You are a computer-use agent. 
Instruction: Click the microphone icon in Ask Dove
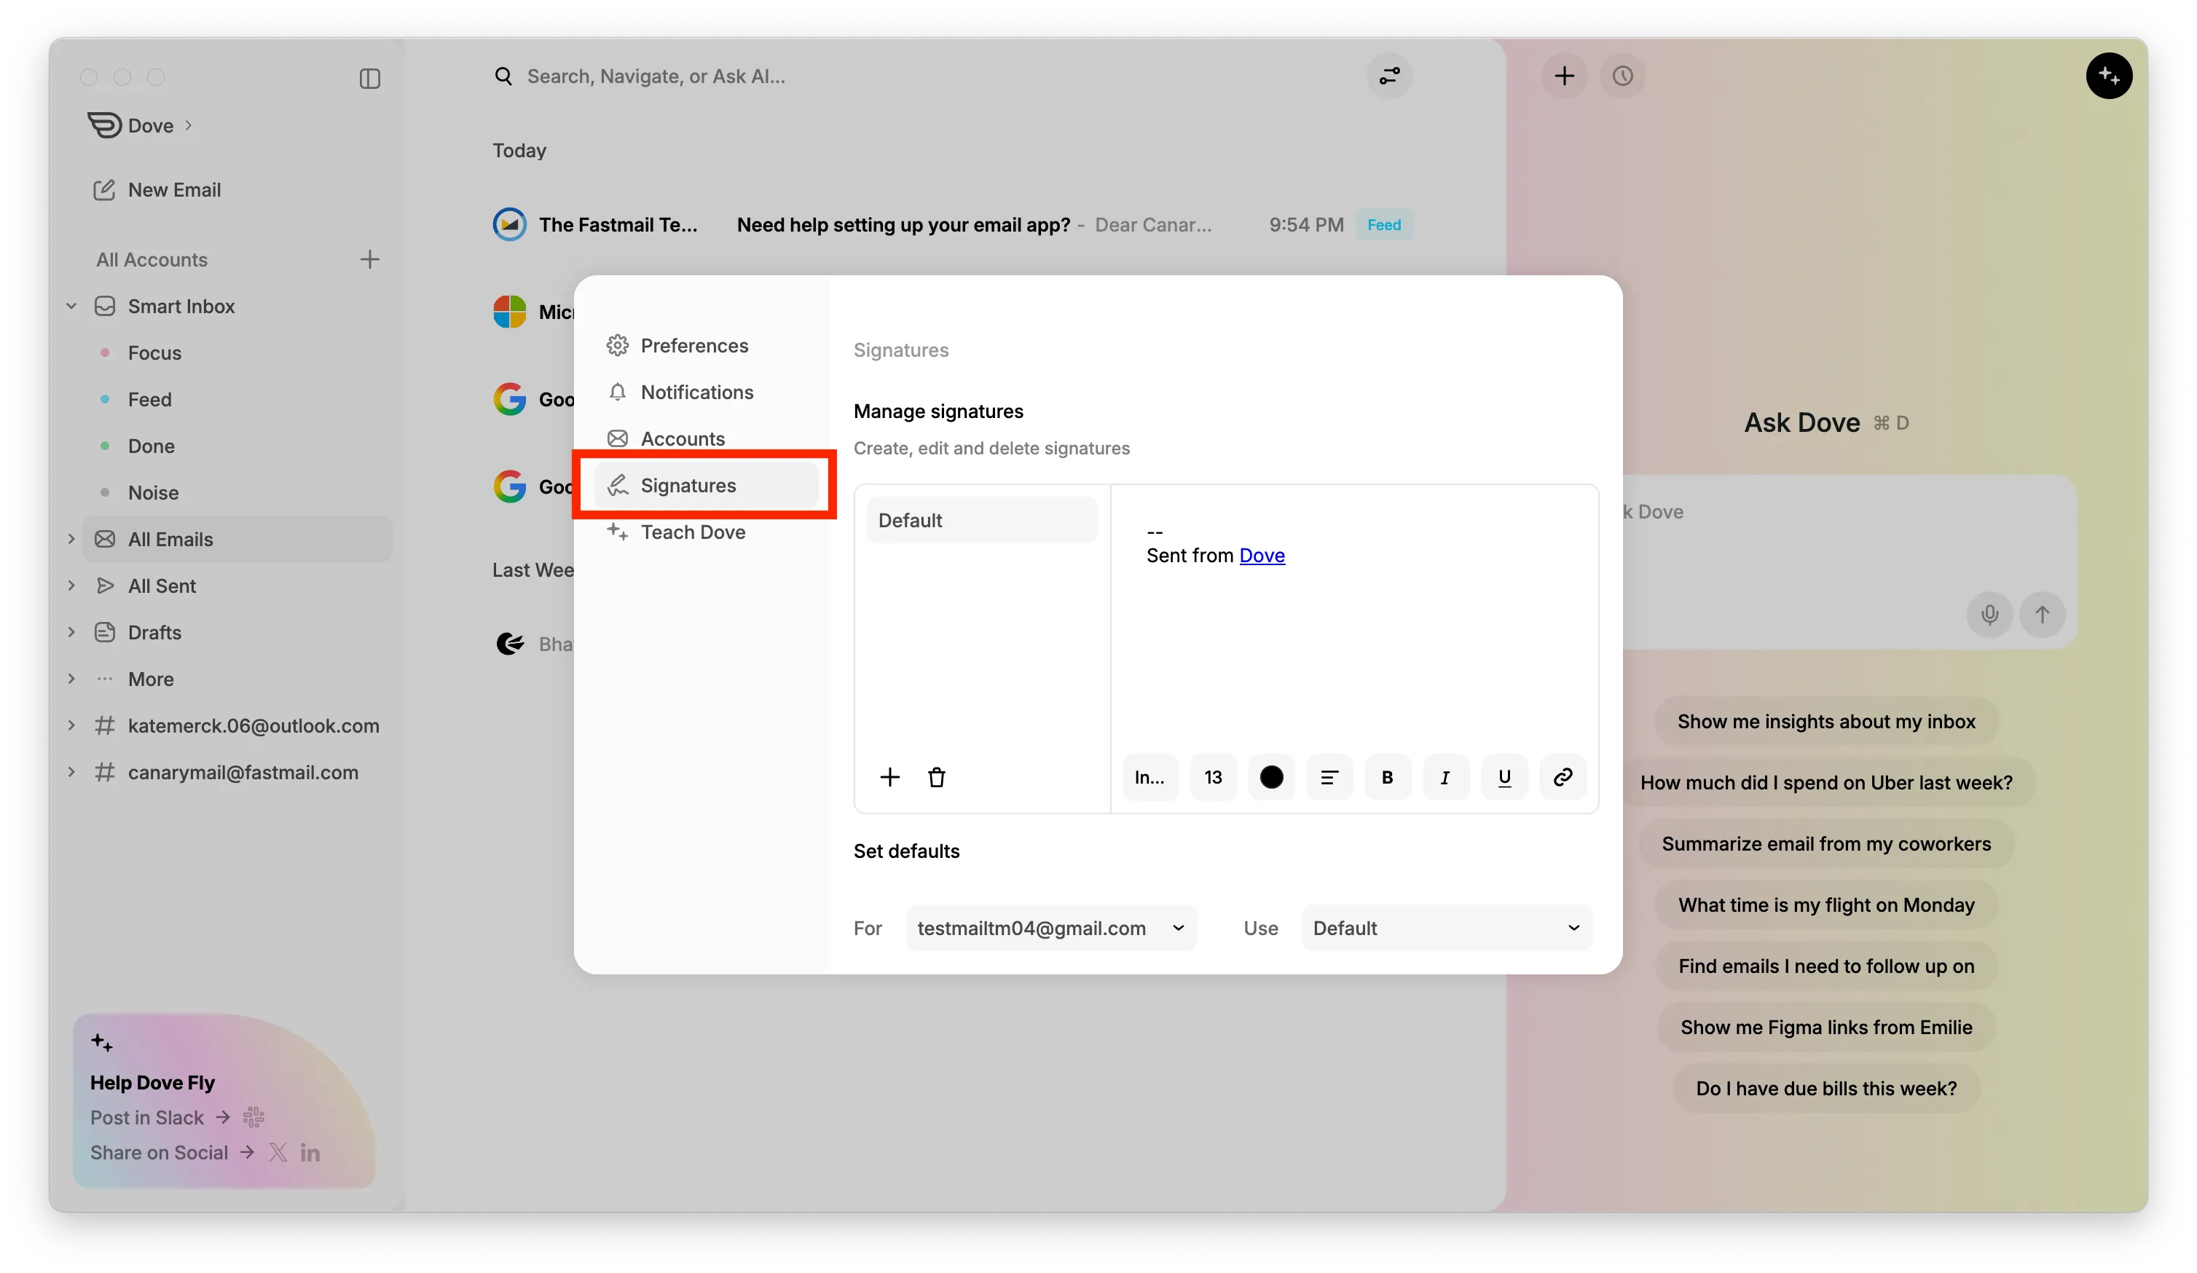click(x=1989, y=614)
